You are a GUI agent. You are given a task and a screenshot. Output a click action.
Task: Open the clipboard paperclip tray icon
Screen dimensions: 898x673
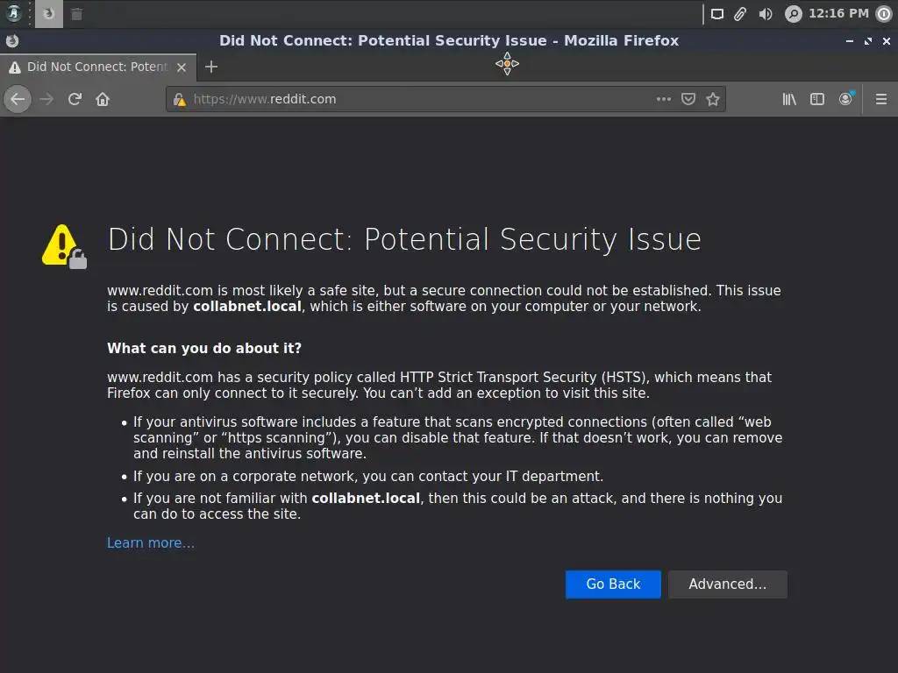tap(740, 14)
